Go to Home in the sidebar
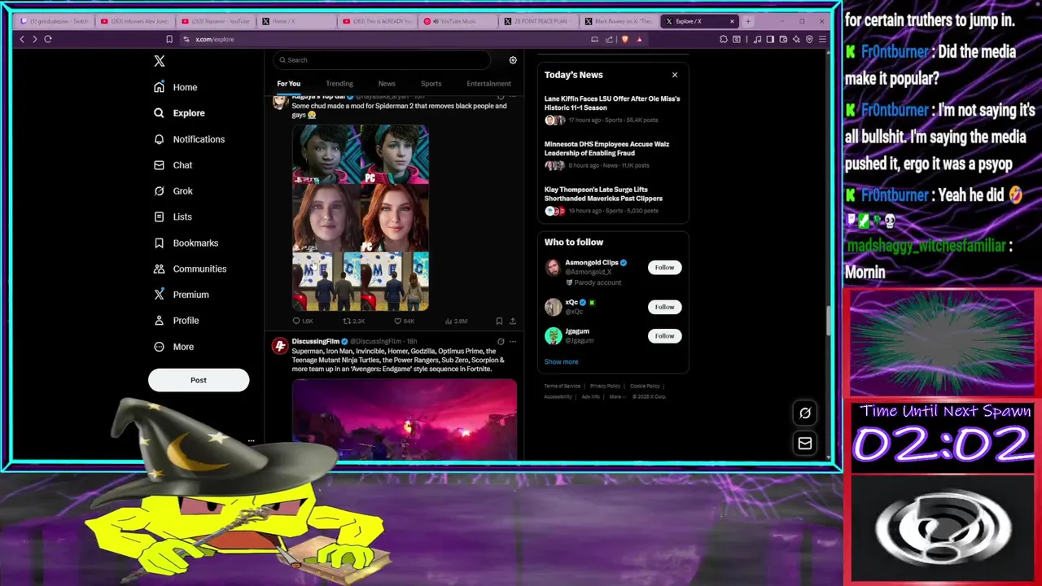This screenshot has height=586, width=1042. (176, 87)
